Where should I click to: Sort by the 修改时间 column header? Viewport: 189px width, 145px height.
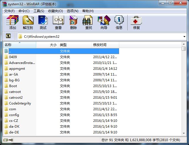click(105, 45)
